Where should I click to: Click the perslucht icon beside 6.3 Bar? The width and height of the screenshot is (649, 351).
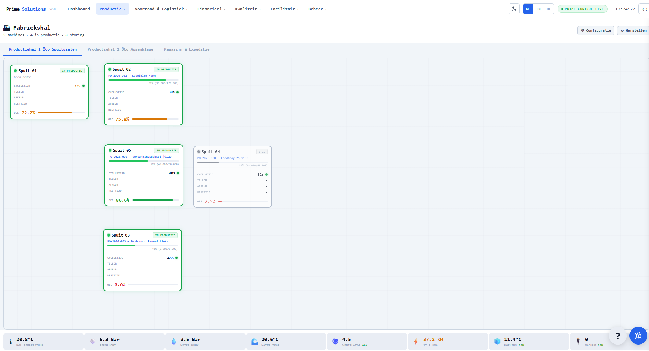[x=92, y=341]
